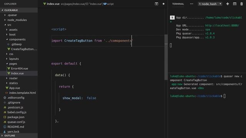Click the '<script>' tag line
246x138 pixels.
(59, 29)
